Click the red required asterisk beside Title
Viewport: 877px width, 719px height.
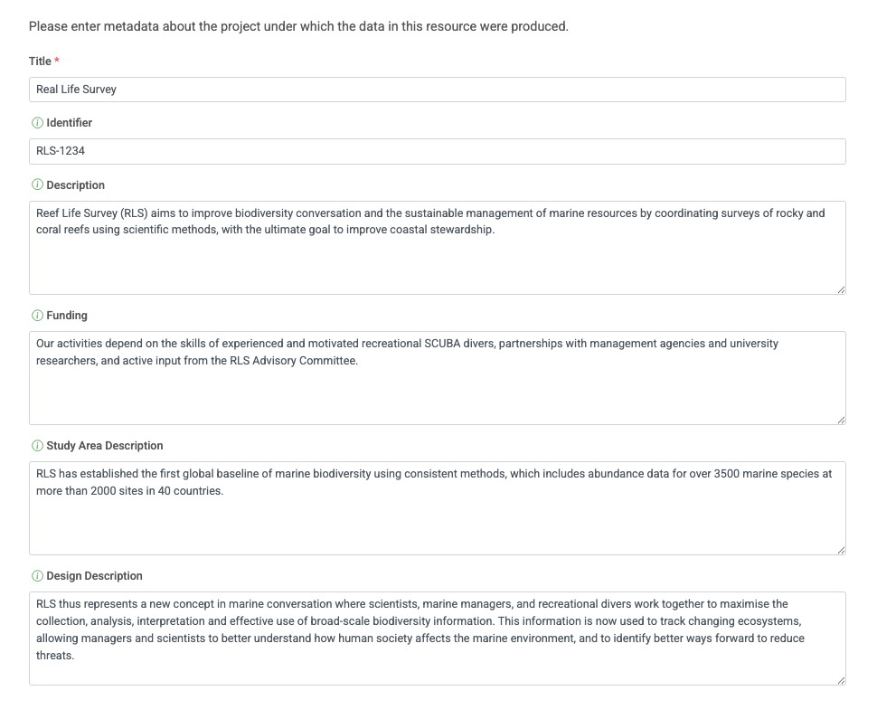[x=56, y=61]
